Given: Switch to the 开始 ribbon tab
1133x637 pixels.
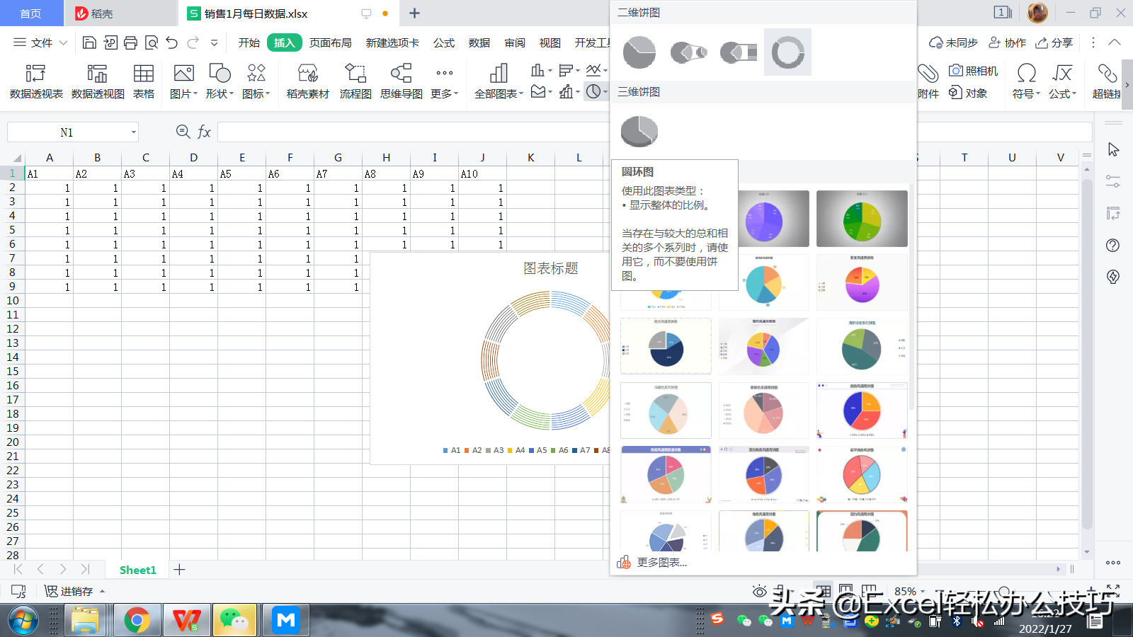Looking at the screenshot, I should coord(249,42).
